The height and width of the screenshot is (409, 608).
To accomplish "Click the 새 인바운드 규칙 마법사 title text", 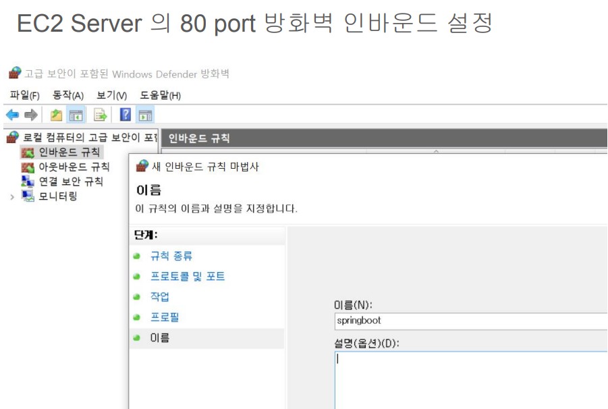I will [x=205, y=167].
